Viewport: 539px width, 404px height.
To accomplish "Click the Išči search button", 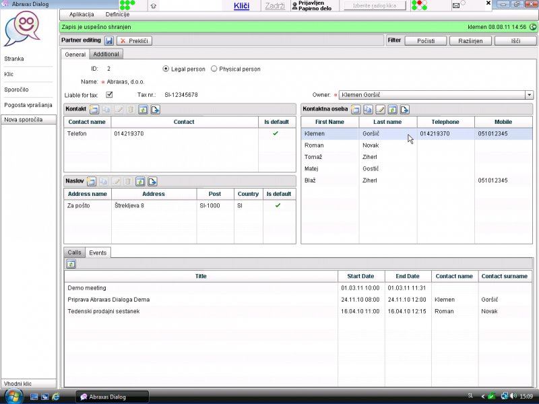I will (515, 41).
